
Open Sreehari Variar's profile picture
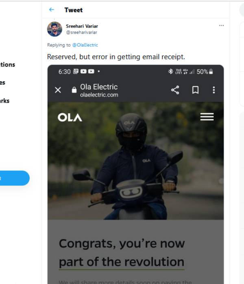[x=54, y=29]
